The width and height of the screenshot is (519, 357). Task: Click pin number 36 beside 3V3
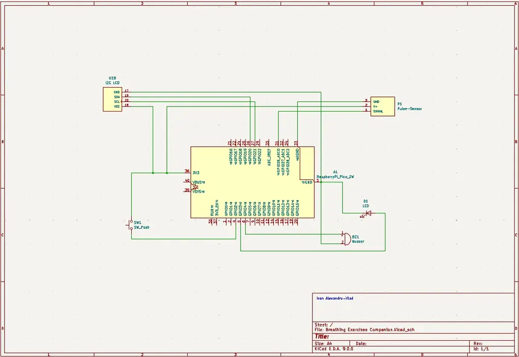click(187, 171)
